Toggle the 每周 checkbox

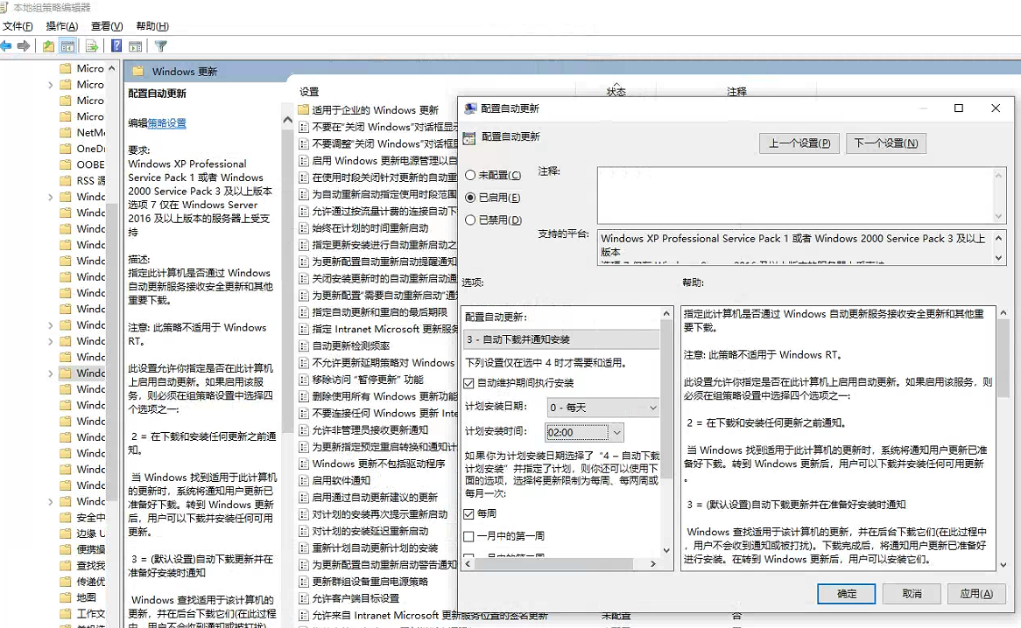(x=469, y=514)
